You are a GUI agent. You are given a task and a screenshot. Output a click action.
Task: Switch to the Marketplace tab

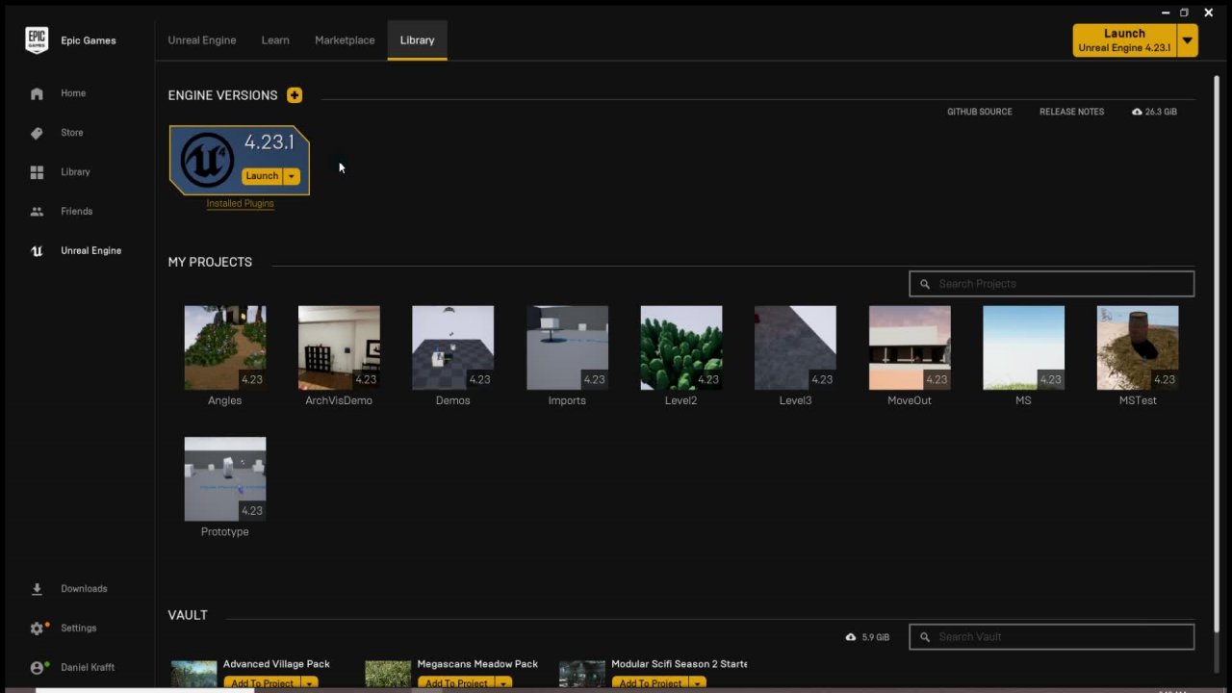click(x=345, y=40)
